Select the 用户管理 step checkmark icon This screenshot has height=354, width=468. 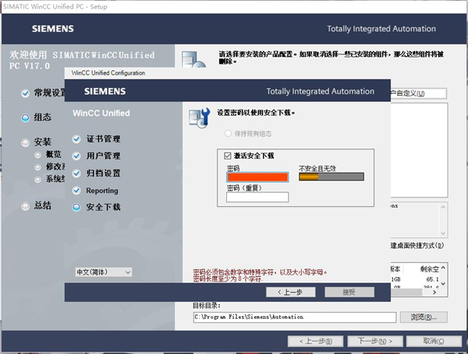[76, 156]
